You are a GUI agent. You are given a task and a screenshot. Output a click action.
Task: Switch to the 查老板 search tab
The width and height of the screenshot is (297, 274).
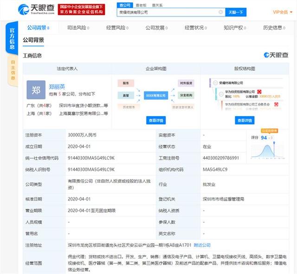(x=141, y=5)
